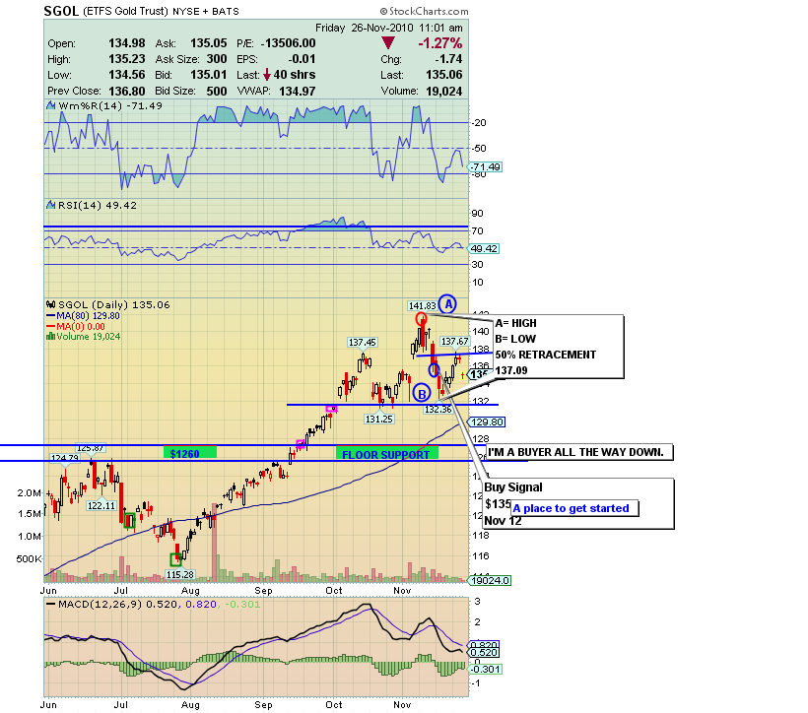Click the green square marker at the 115.28 low
This screenshot has width=808, height=713.
[175, 559]
